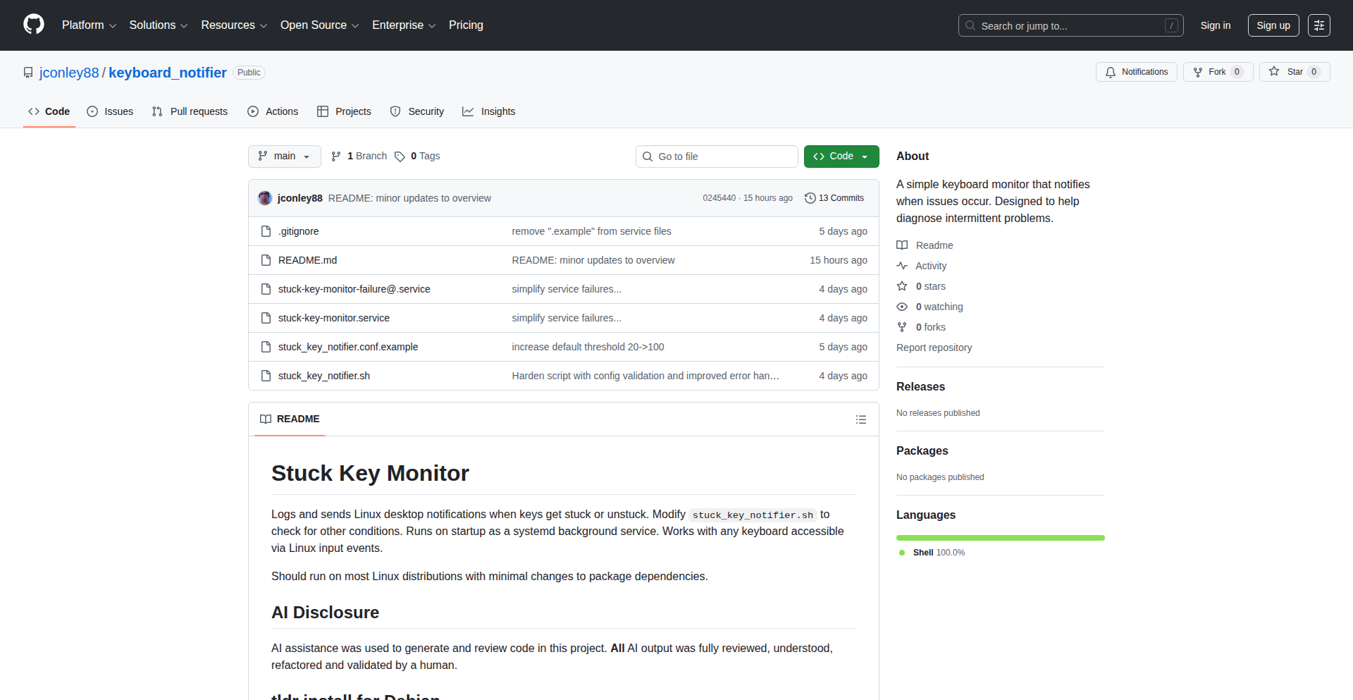Click the Notifications bell button
Viewport: 1353px width, 700px height.
pos(1136,72)
